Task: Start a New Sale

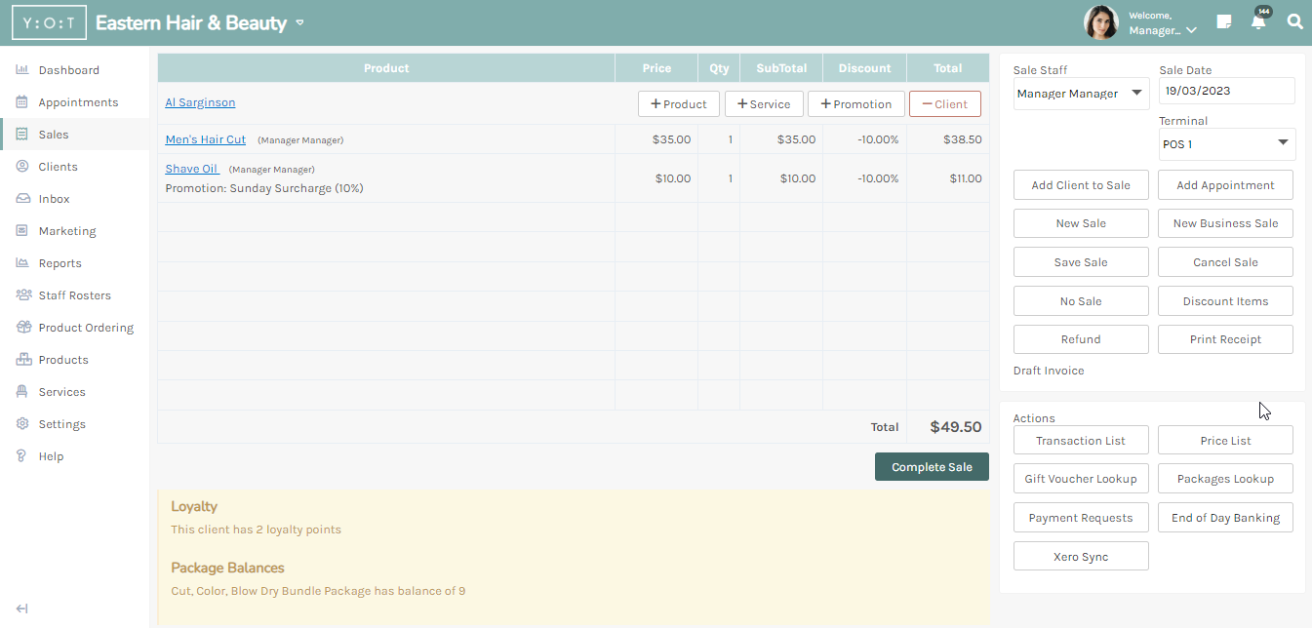Action: pos(1081,223)
